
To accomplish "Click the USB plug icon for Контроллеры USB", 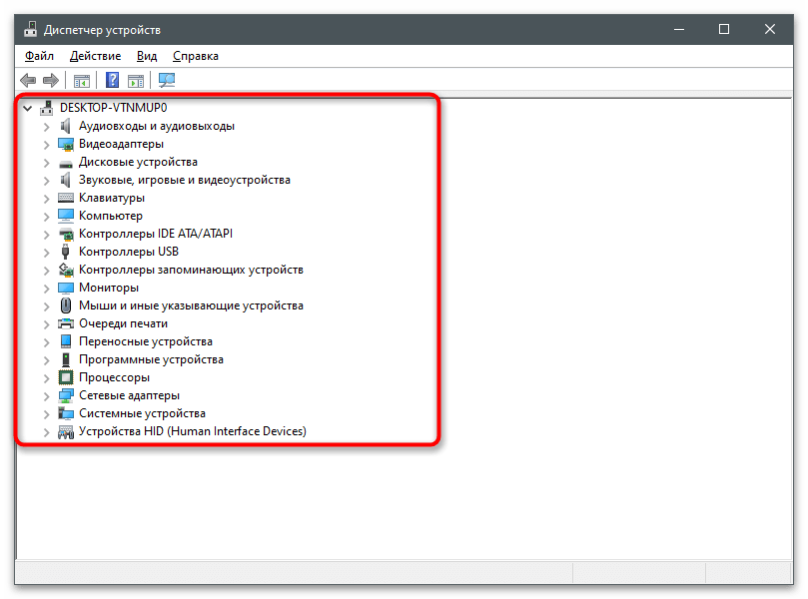I will pyautogui.click(x=66, y=252).
